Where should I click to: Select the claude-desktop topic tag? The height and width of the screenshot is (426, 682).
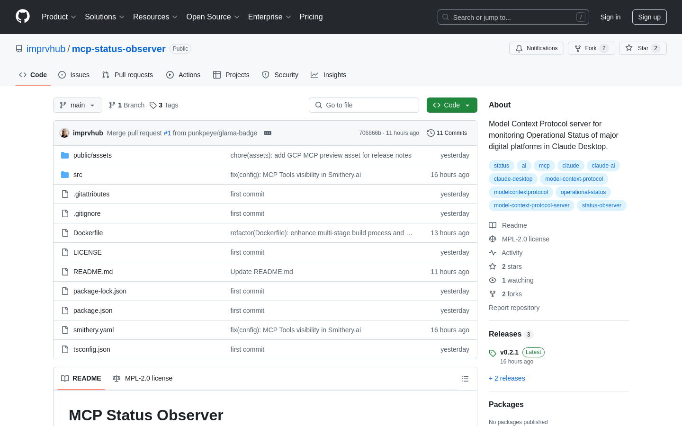(x=513, y=179)
